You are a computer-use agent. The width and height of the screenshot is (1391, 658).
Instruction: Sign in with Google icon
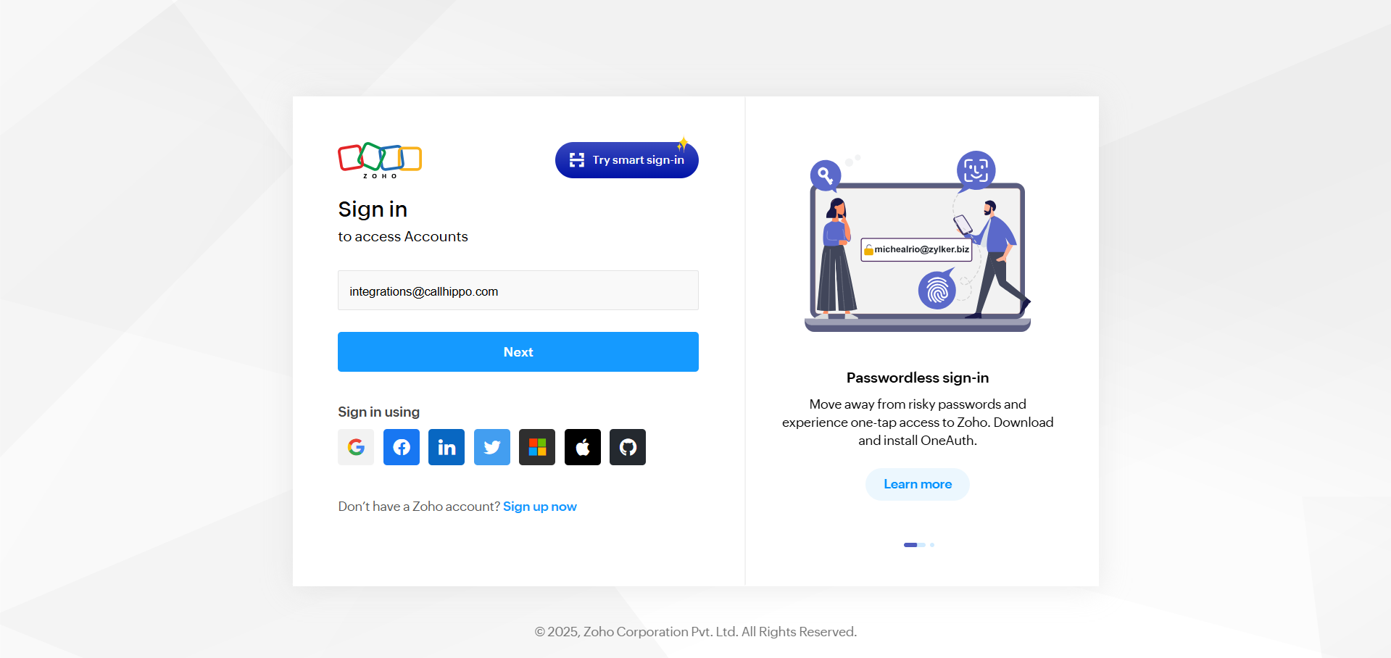[356, 447]
